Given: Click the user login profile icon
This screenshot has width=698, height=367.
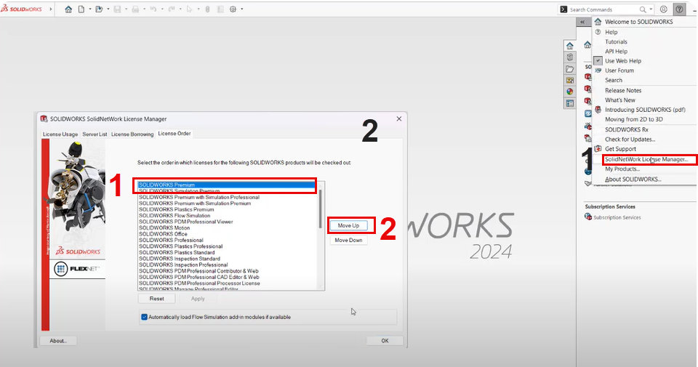Looking at the screenshot, I should pos(664,9).
